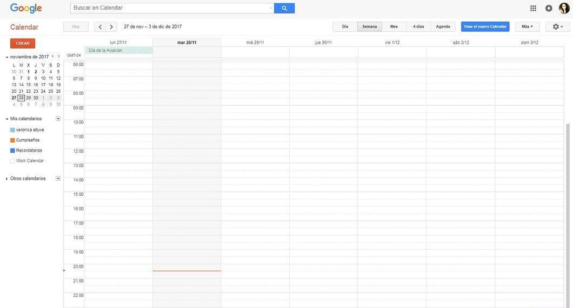Switch to the Agenda view
573x308 pixels.
tap(443, 26)
